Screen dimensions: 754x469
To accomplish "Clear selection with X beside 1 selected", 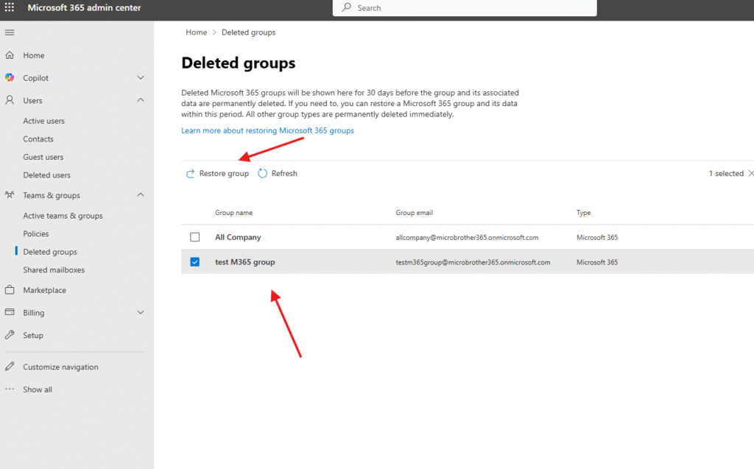I will [x=750, y=174].
